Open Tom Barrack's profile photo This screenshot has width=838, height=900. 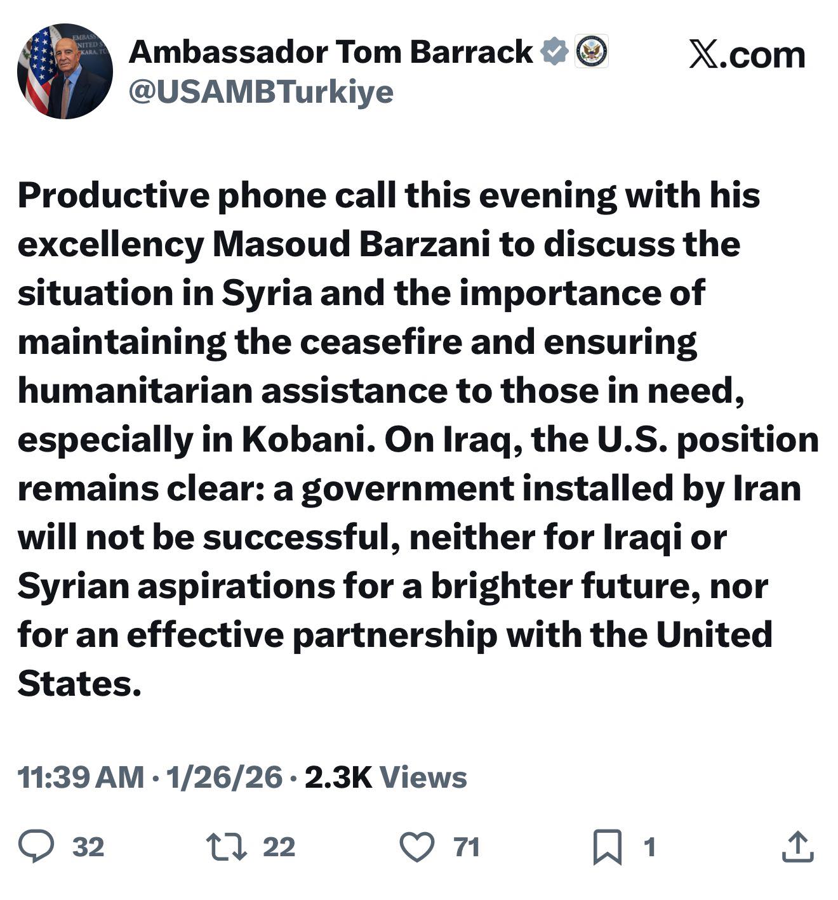coord(65,71)
